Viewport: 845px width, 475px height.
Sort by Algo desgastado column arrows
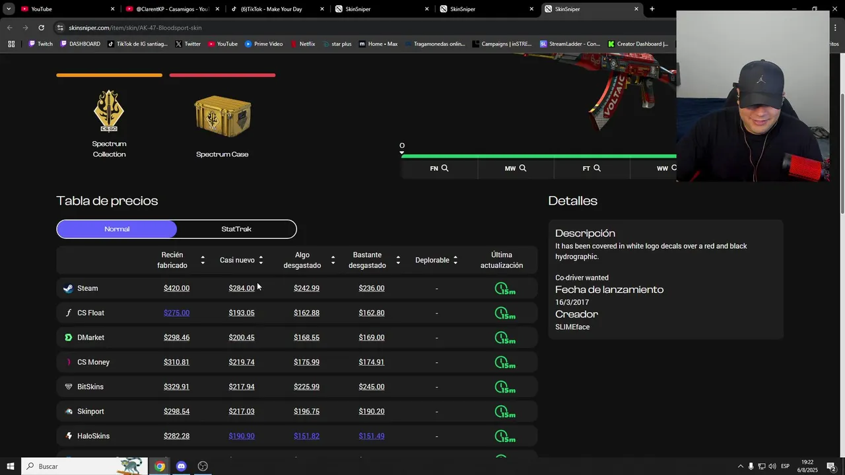point(333,260)
